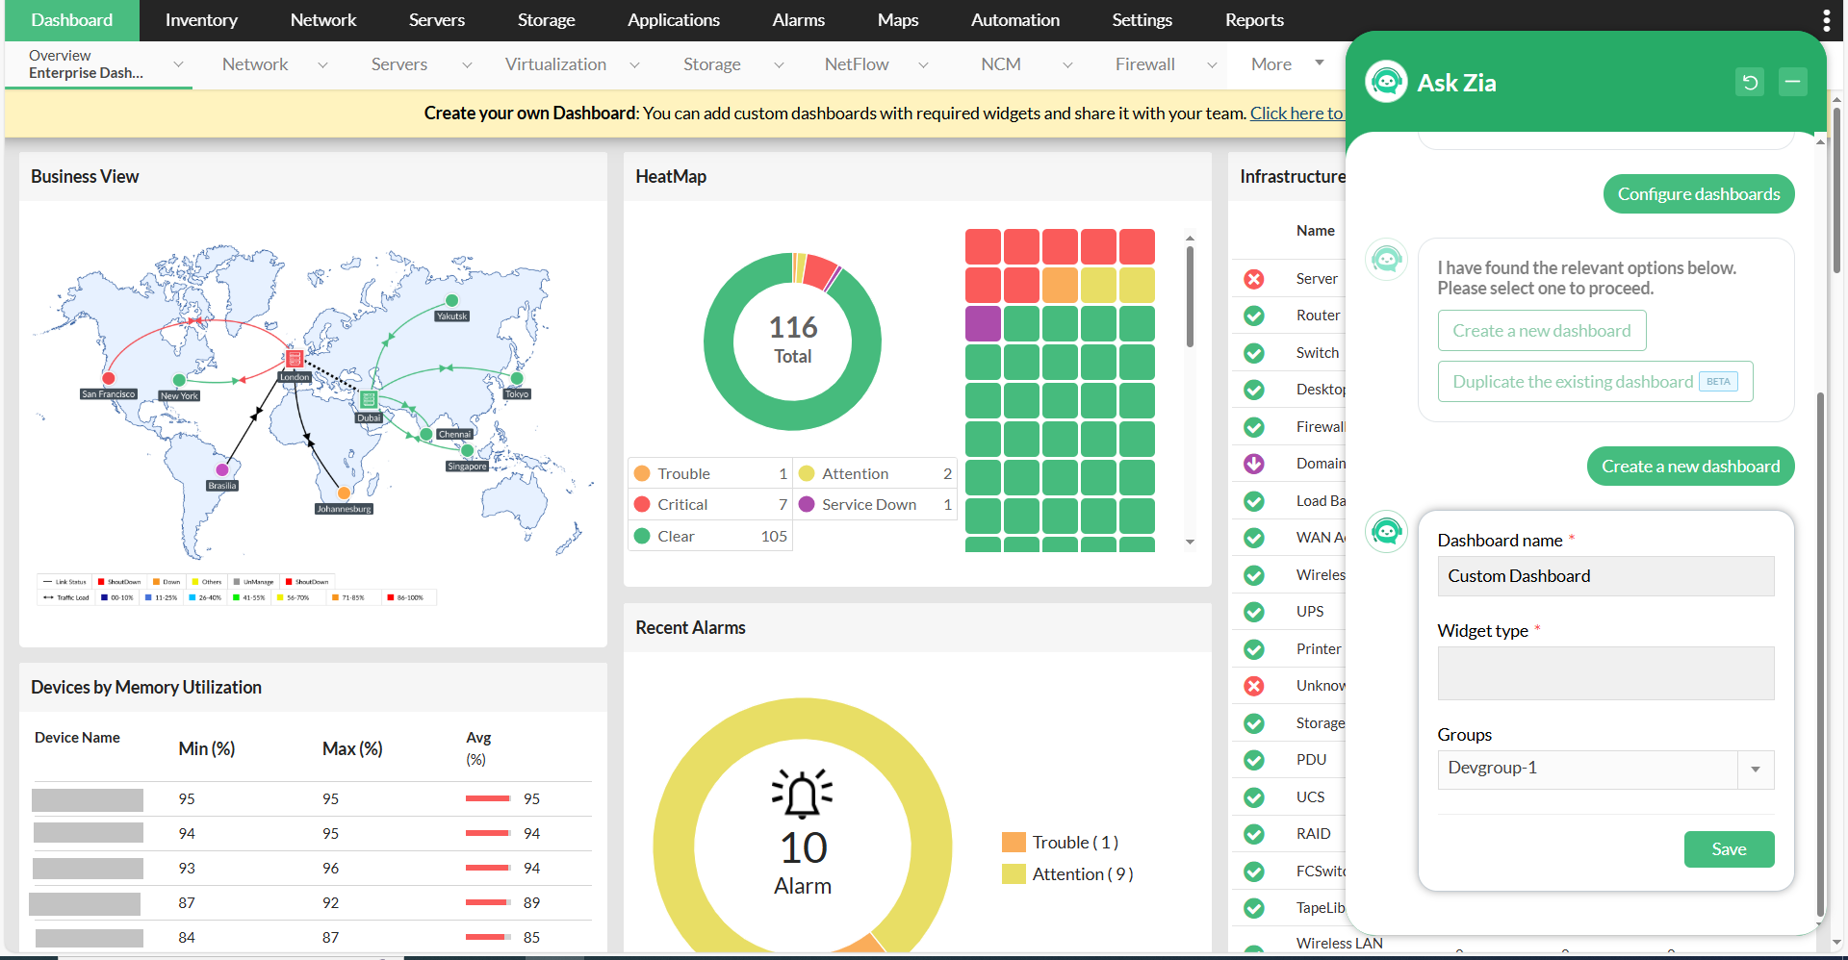Click the orange Trouble dot in HeatMap legend
Viewport: 1848px width, 960px height.
642,472
